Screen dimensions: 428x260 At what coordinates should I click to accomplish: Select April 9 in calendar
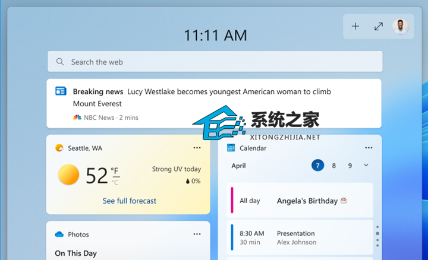coord(350,166)
